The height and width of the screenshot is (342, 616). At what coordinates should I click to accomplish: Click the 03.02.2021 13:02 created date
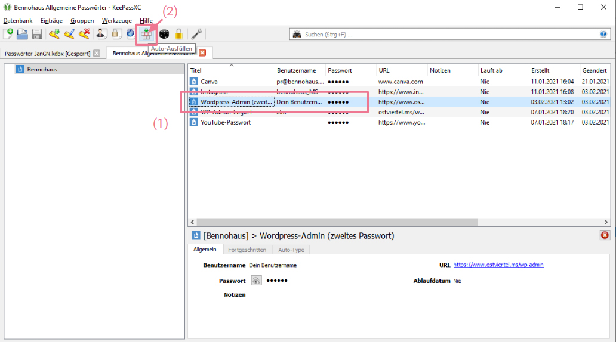click(x=552, y=102)
